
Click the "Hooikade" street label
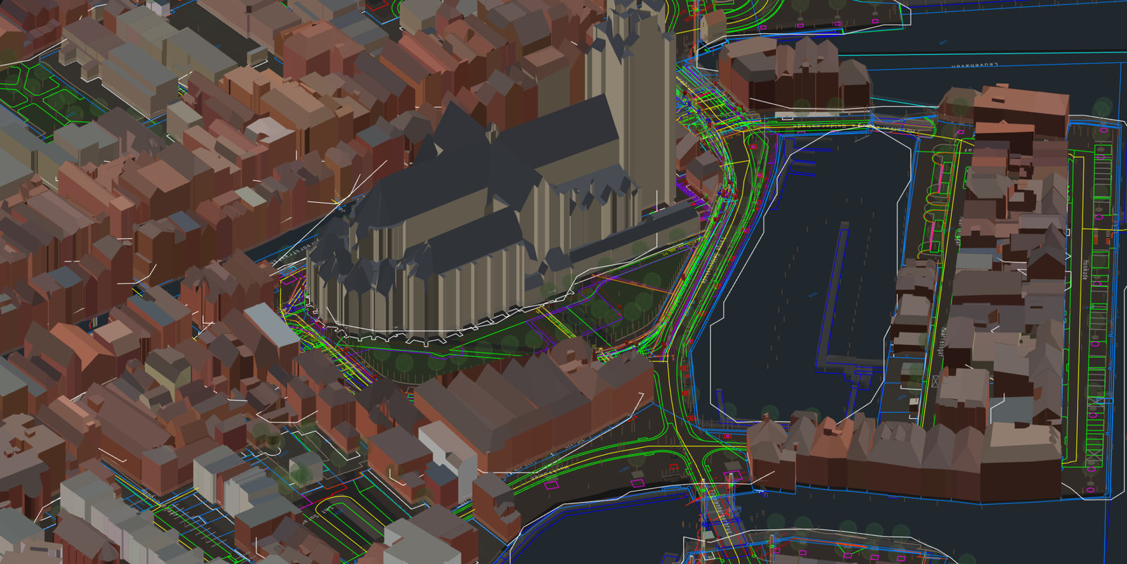click(1085, 269)
